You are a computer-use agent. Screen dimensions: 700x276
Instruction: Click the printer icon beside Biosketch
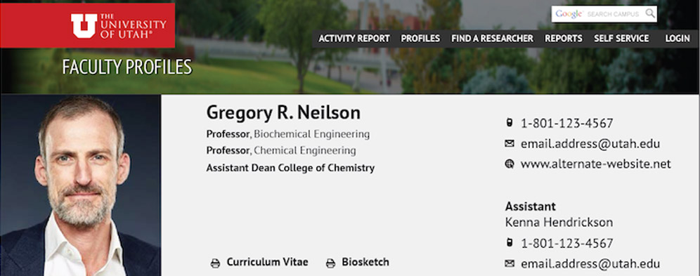pyautogui.click(x=330, y=263)
